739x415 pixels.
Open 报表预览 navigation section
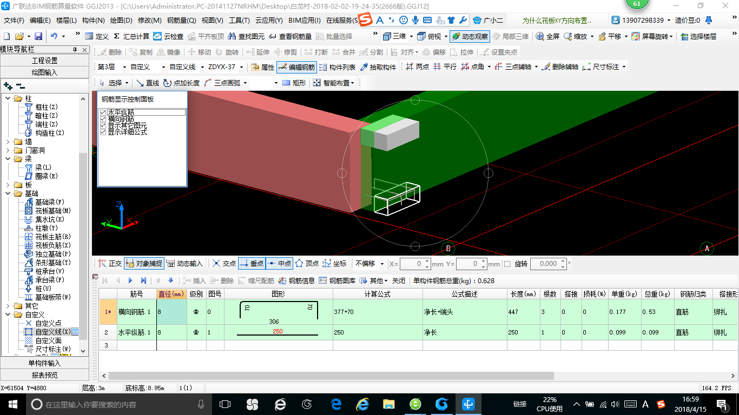click(44, 374)
